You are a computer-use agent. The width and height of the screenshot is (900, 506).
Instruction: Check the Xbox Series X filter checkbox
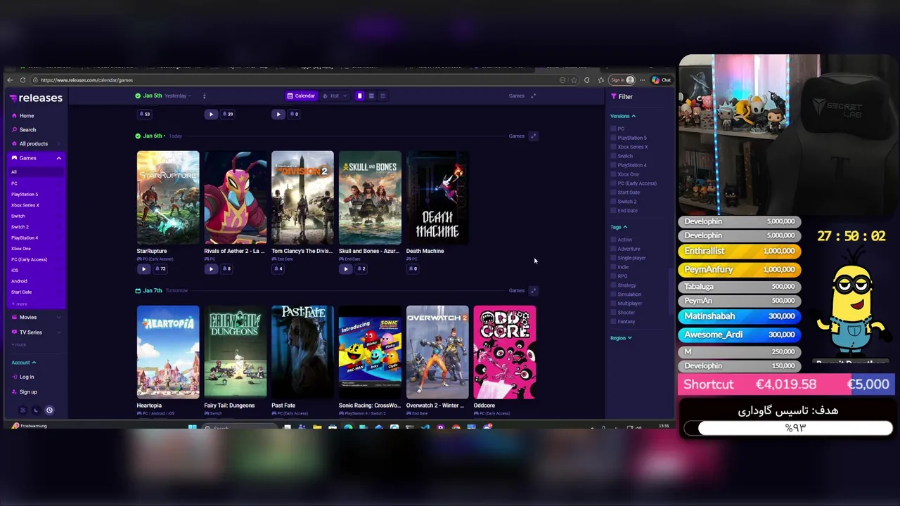click(613, 147)
